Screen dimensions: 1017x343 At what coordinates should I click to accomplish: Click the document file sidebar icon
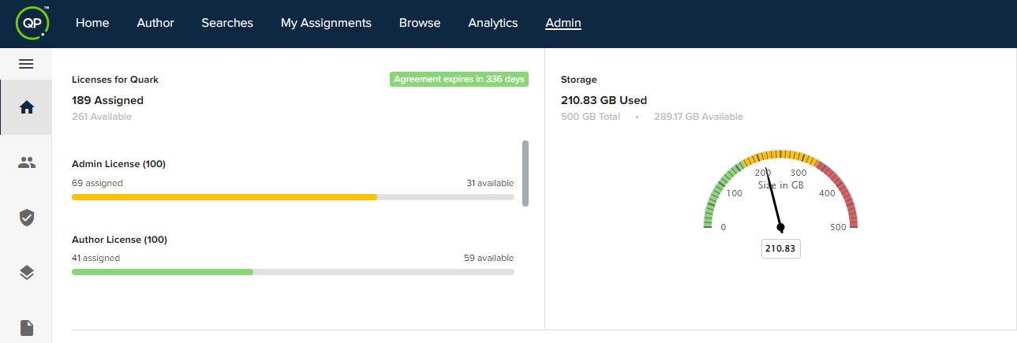[27, 327]
